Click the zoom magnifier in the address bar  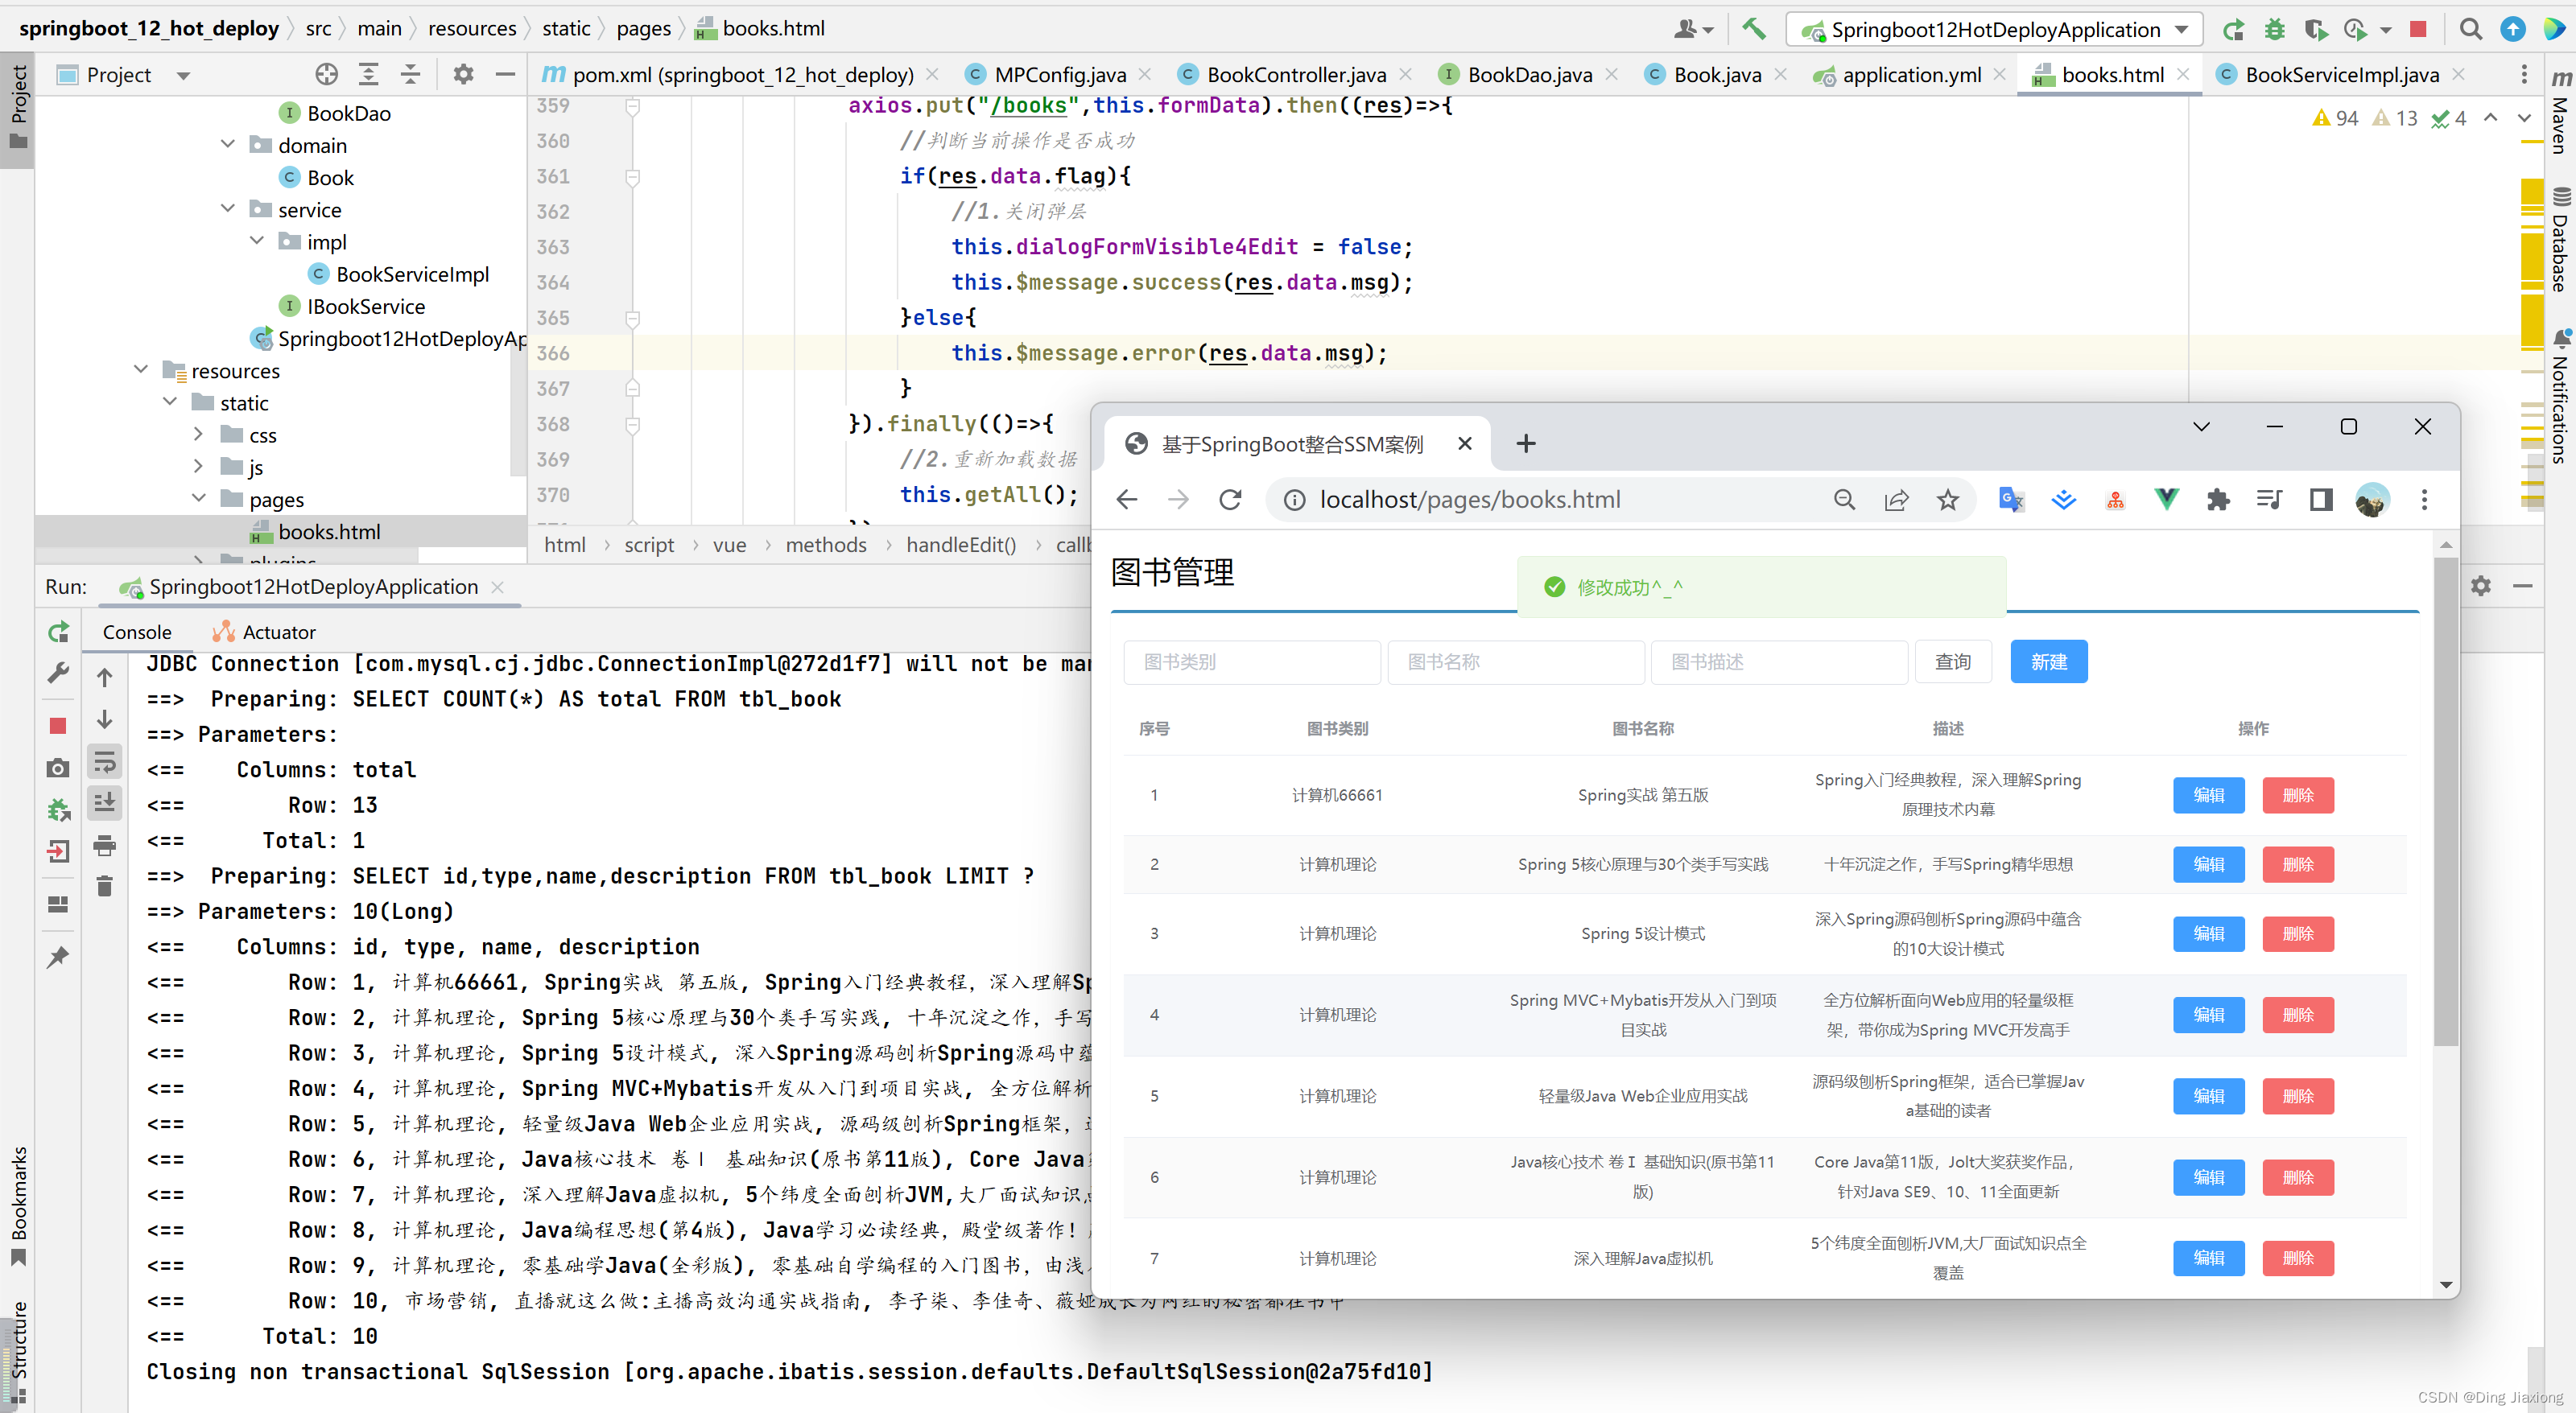click(1844, 500)
